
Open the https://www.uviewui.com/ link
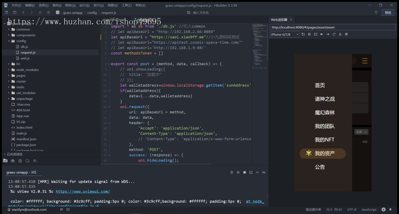pyautogui.click(x=83, y=191)
